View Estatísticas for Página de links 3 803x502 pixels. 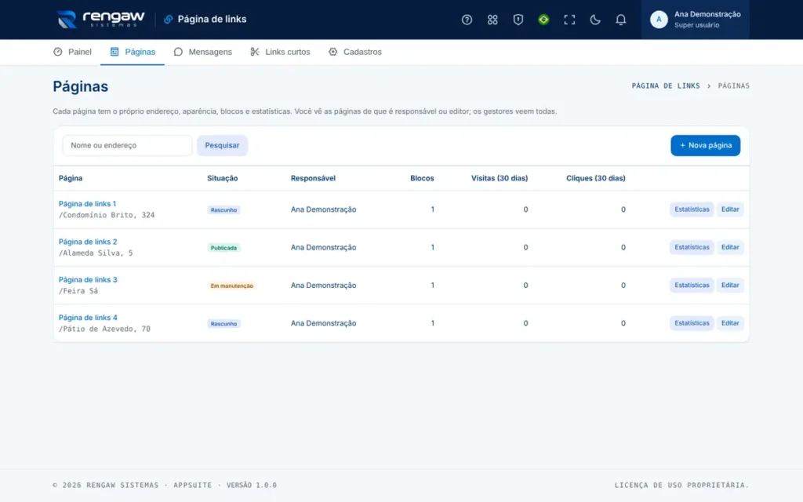692,285
